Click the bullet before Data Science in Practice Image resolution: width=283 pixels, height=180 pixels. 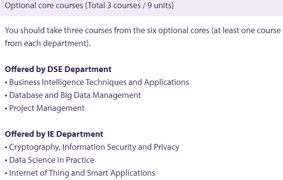pos(6,160)
